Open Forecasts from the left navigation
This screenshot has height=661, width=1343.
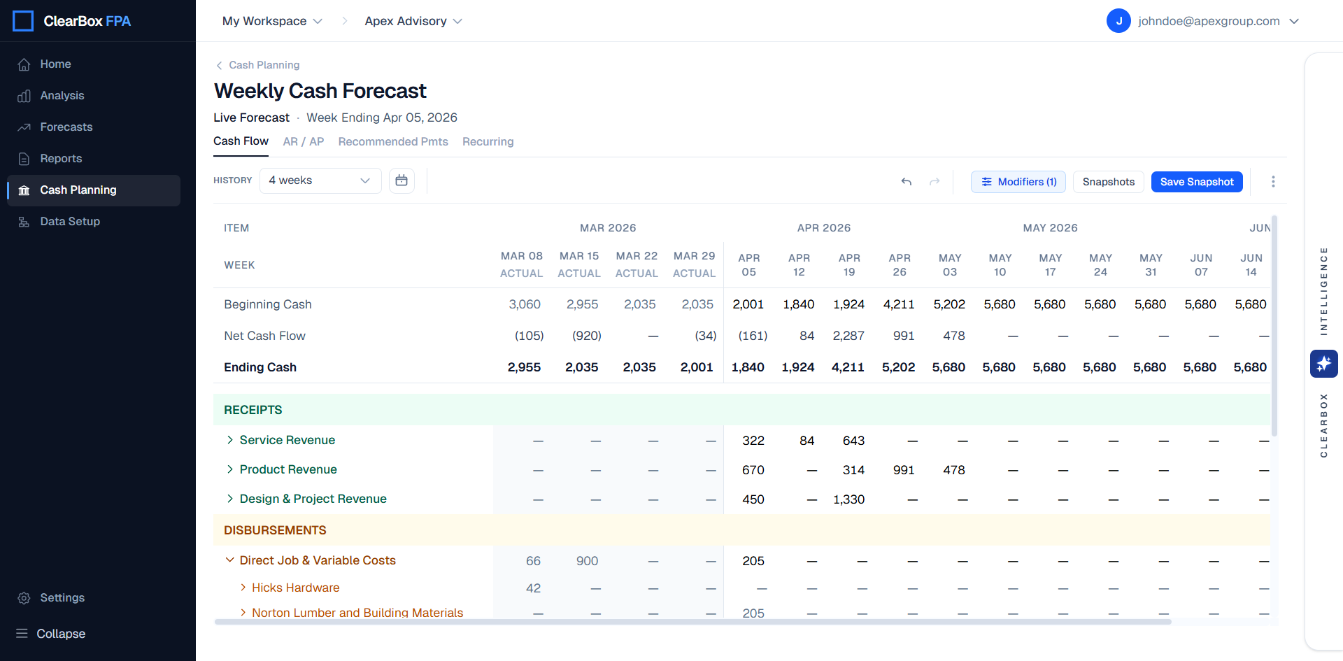point(24,127)
